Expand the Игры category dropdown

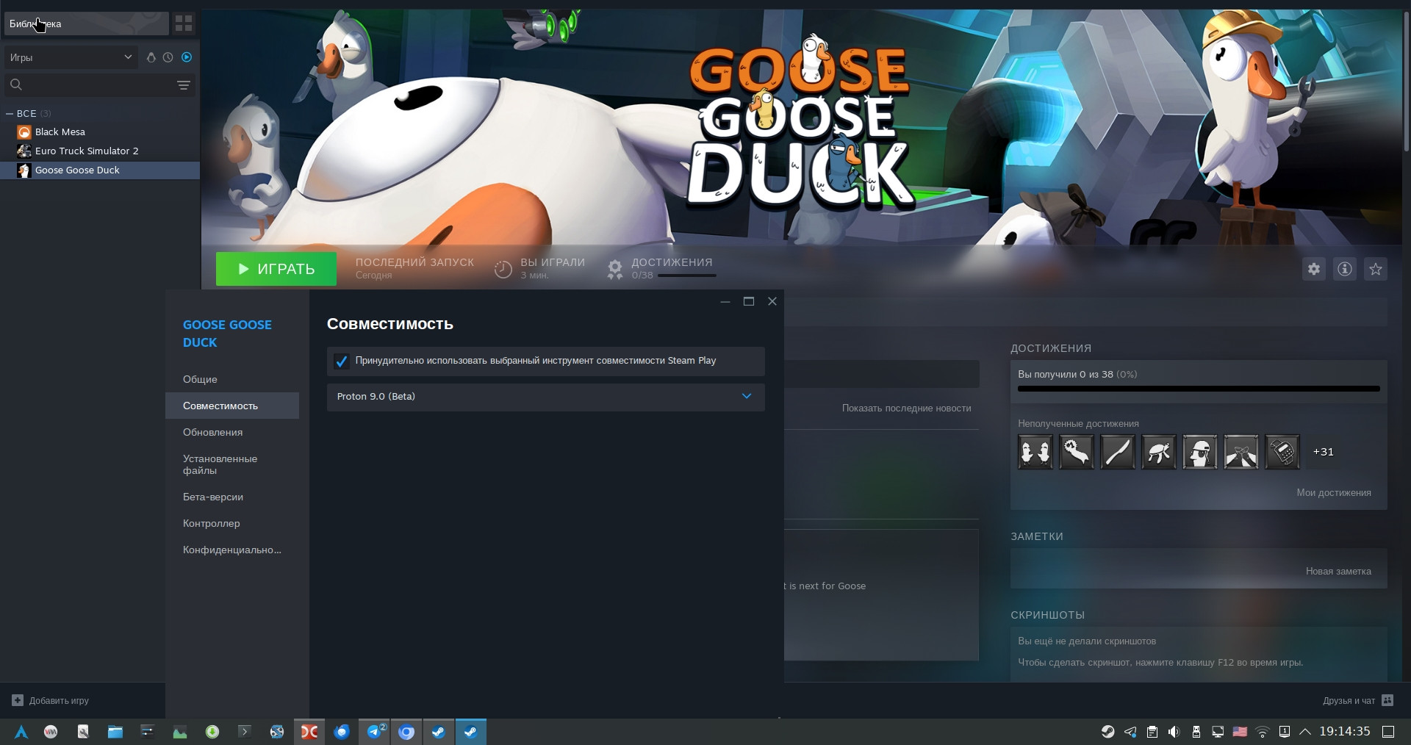(x=71, y=57)
